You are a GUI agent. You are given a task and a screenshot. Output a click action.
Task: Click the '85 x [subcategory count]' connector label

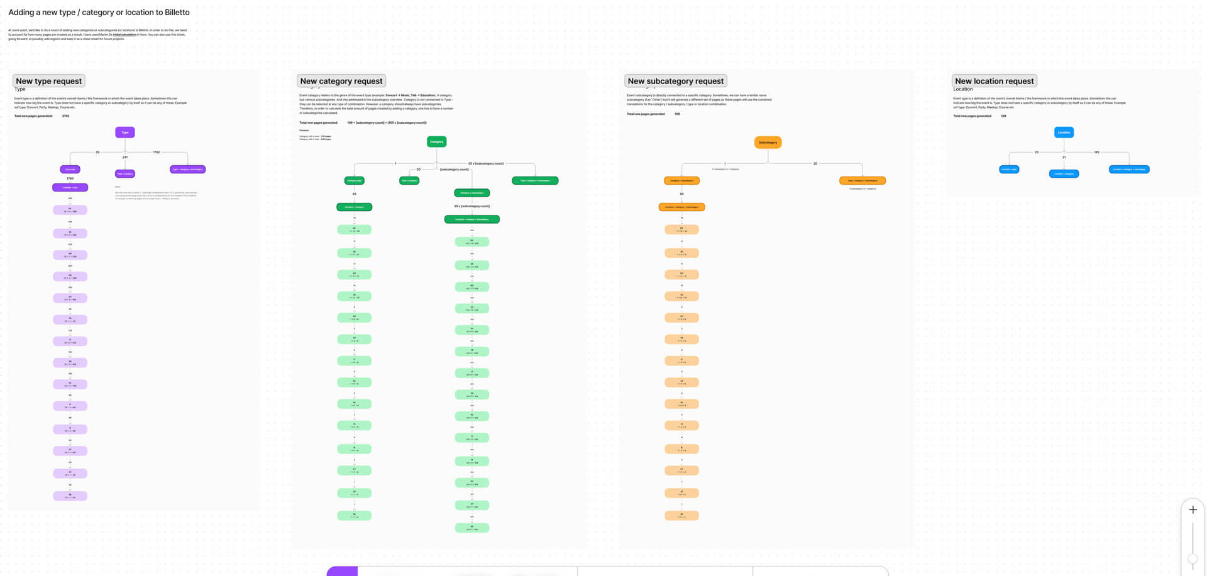pyautogui.click(x=472, y=206)
